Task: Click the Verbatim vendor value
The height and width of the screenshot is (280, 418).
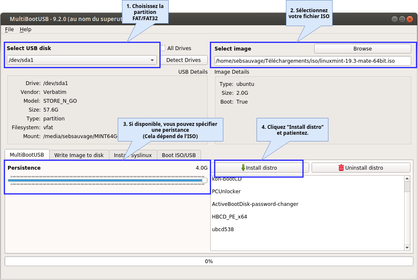Action: 55,92
